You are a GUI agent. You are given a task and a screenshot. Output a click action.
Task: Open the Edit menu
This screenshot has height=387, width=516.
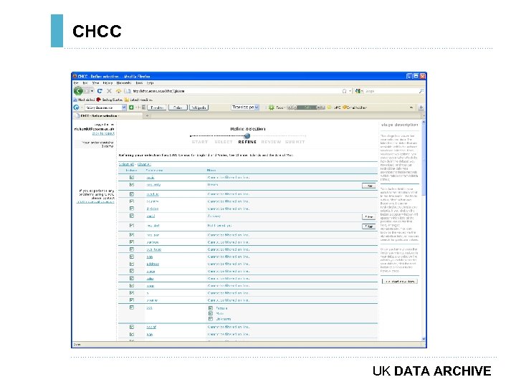[x=85, y=83]
